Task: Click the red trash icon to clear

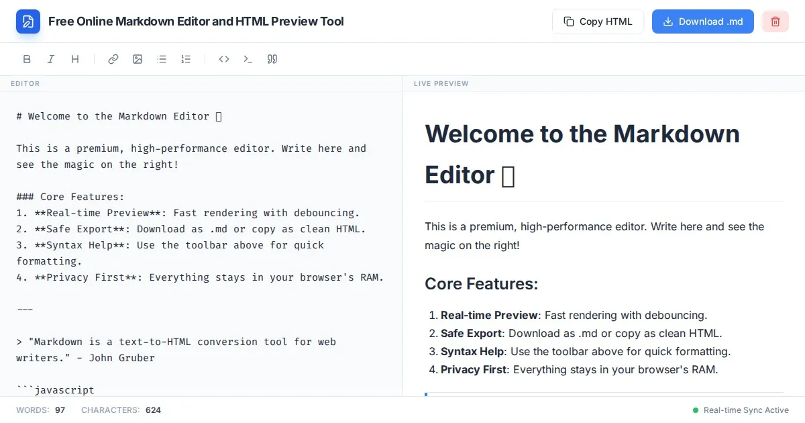Action: point(775,21)
